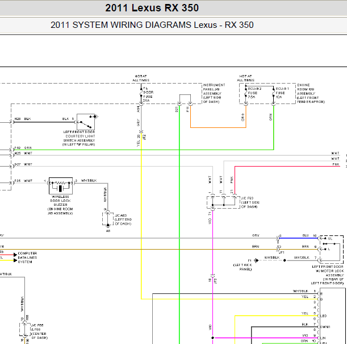Click the 'H26 BLK' connector label

23,119
